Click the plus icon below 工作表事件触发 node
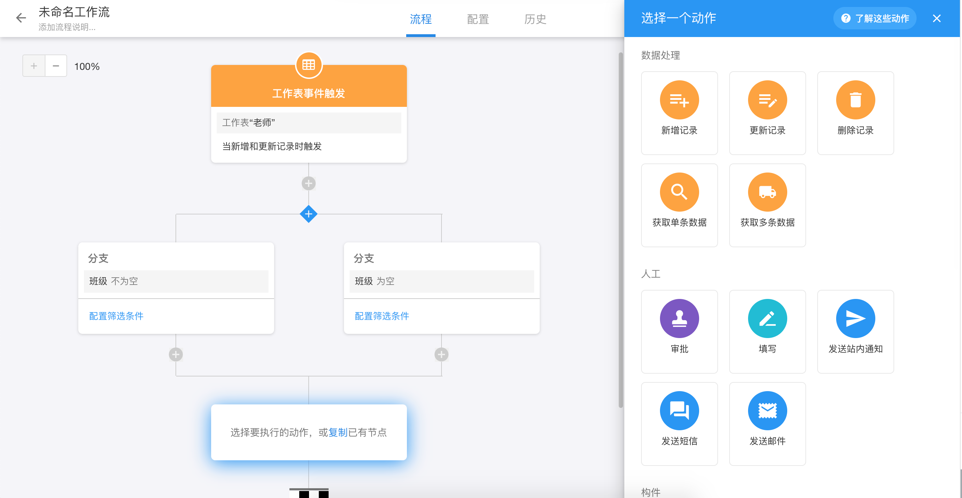The width and height of the screenshot is (962, 498). point(308,183)
